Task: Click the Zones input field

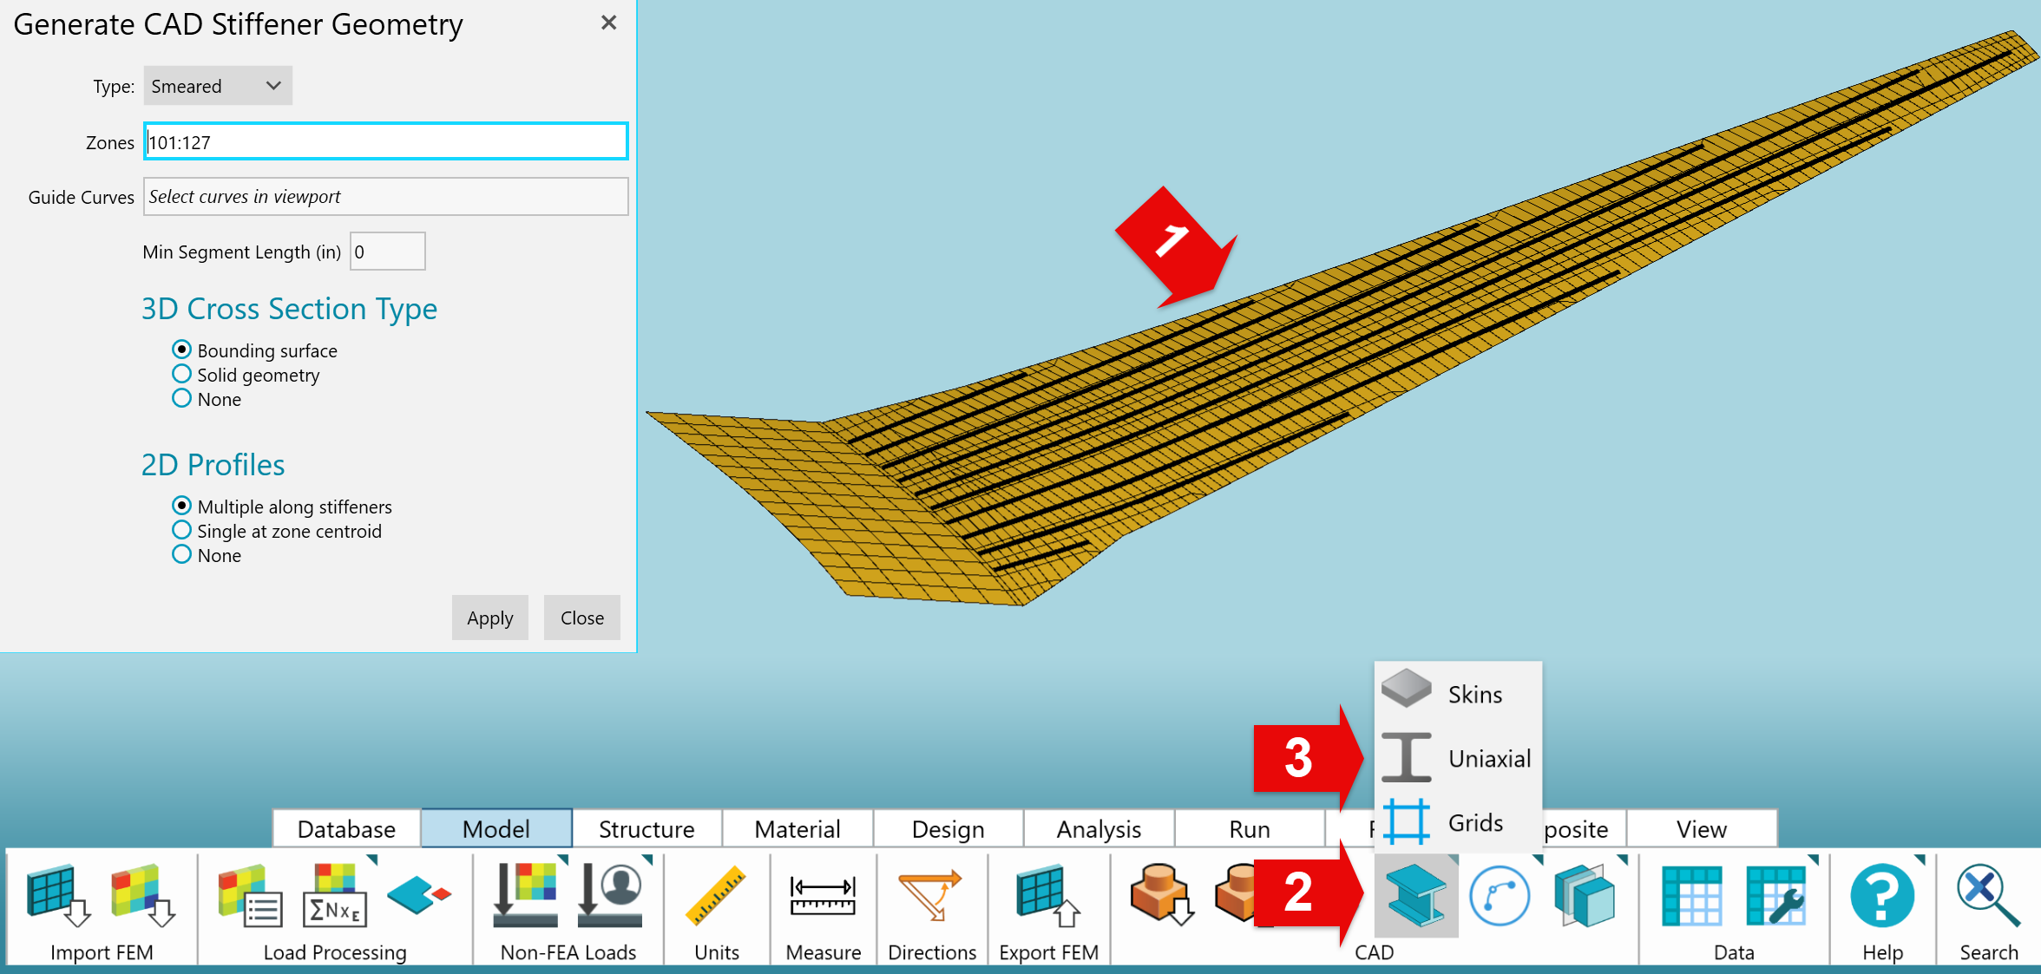Action: pyautogui.click(x=385, y=141)
